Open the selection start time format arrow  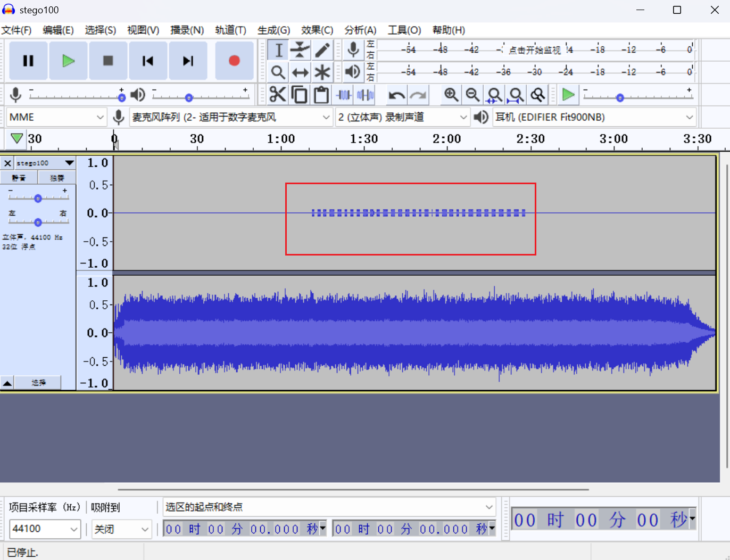pos(322,529)
